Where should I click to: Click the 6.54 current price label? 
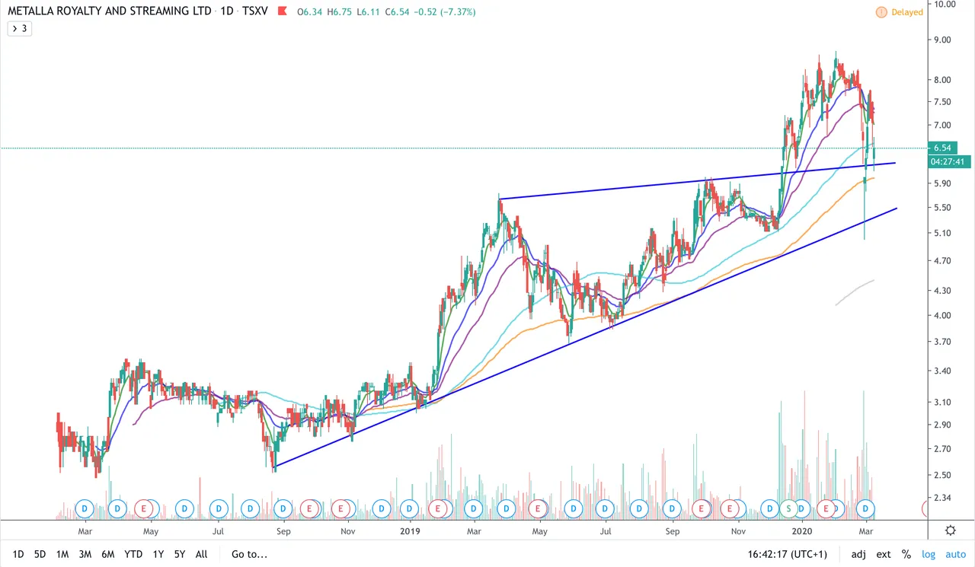(944, 148)
